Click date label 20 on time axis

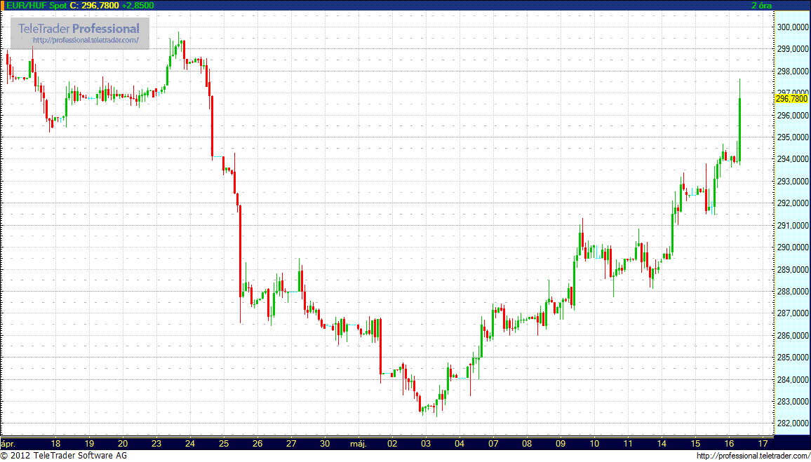pyautogui.click(x=123, y=443)
